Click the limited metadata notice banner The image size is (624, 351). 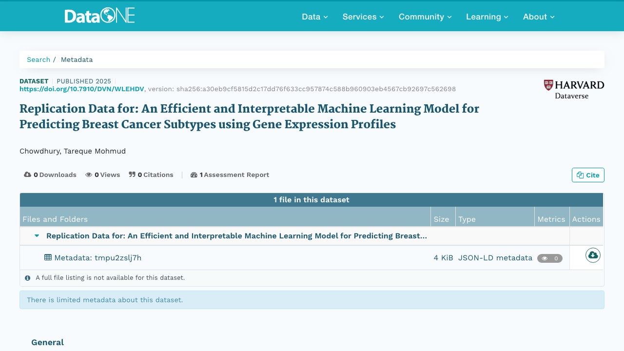312,300
